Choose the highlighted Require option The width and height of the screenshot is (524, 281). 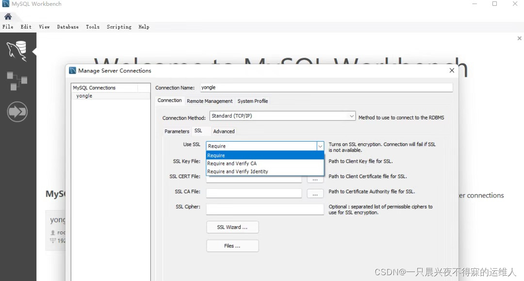click(265, 155)
